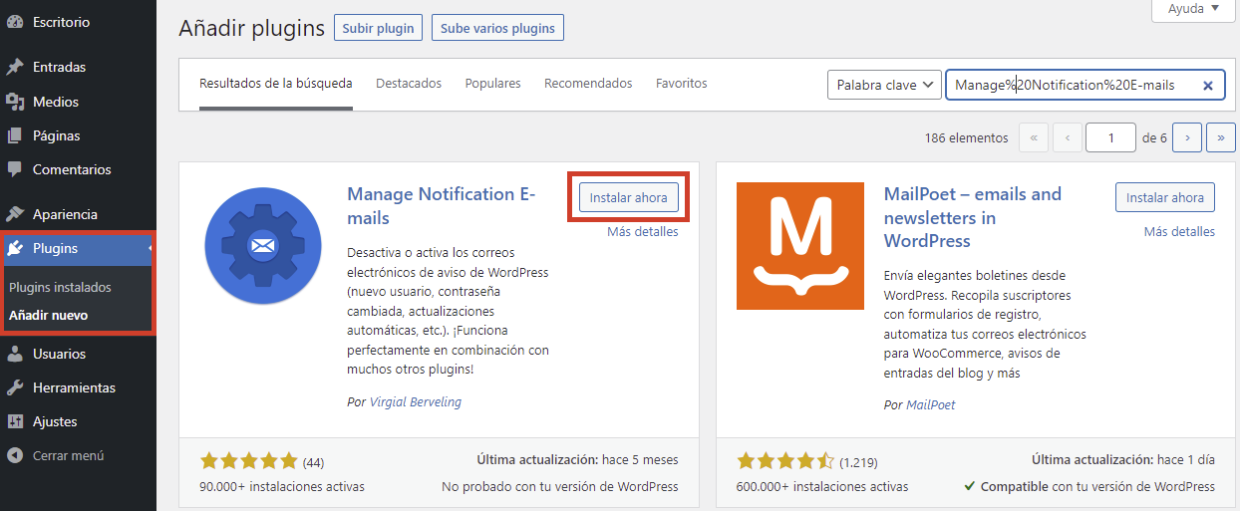Click the Apariencia paintbrush icon
The width and height of the screenshot is (1240, 511).
coord(15,214)
